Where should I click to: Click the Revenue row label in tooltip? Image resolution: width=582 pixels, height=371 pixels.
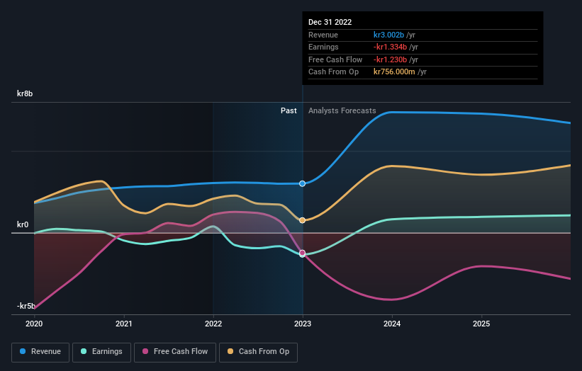click(x=323, y=35)
